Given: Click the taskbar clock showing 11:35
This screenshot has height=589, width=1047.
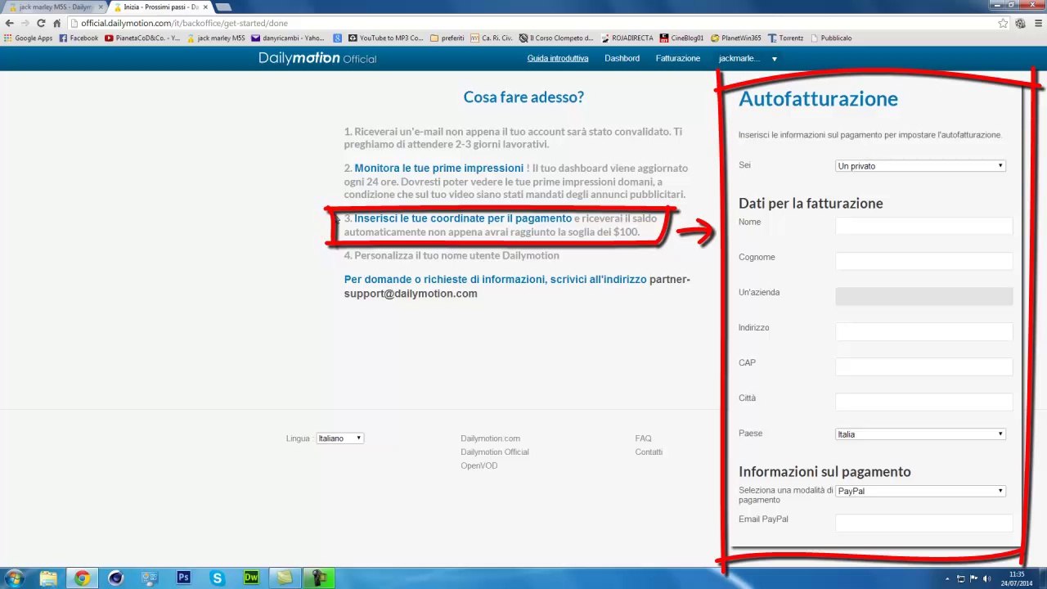Looking at the screenshot, I should pos(1017,578).
